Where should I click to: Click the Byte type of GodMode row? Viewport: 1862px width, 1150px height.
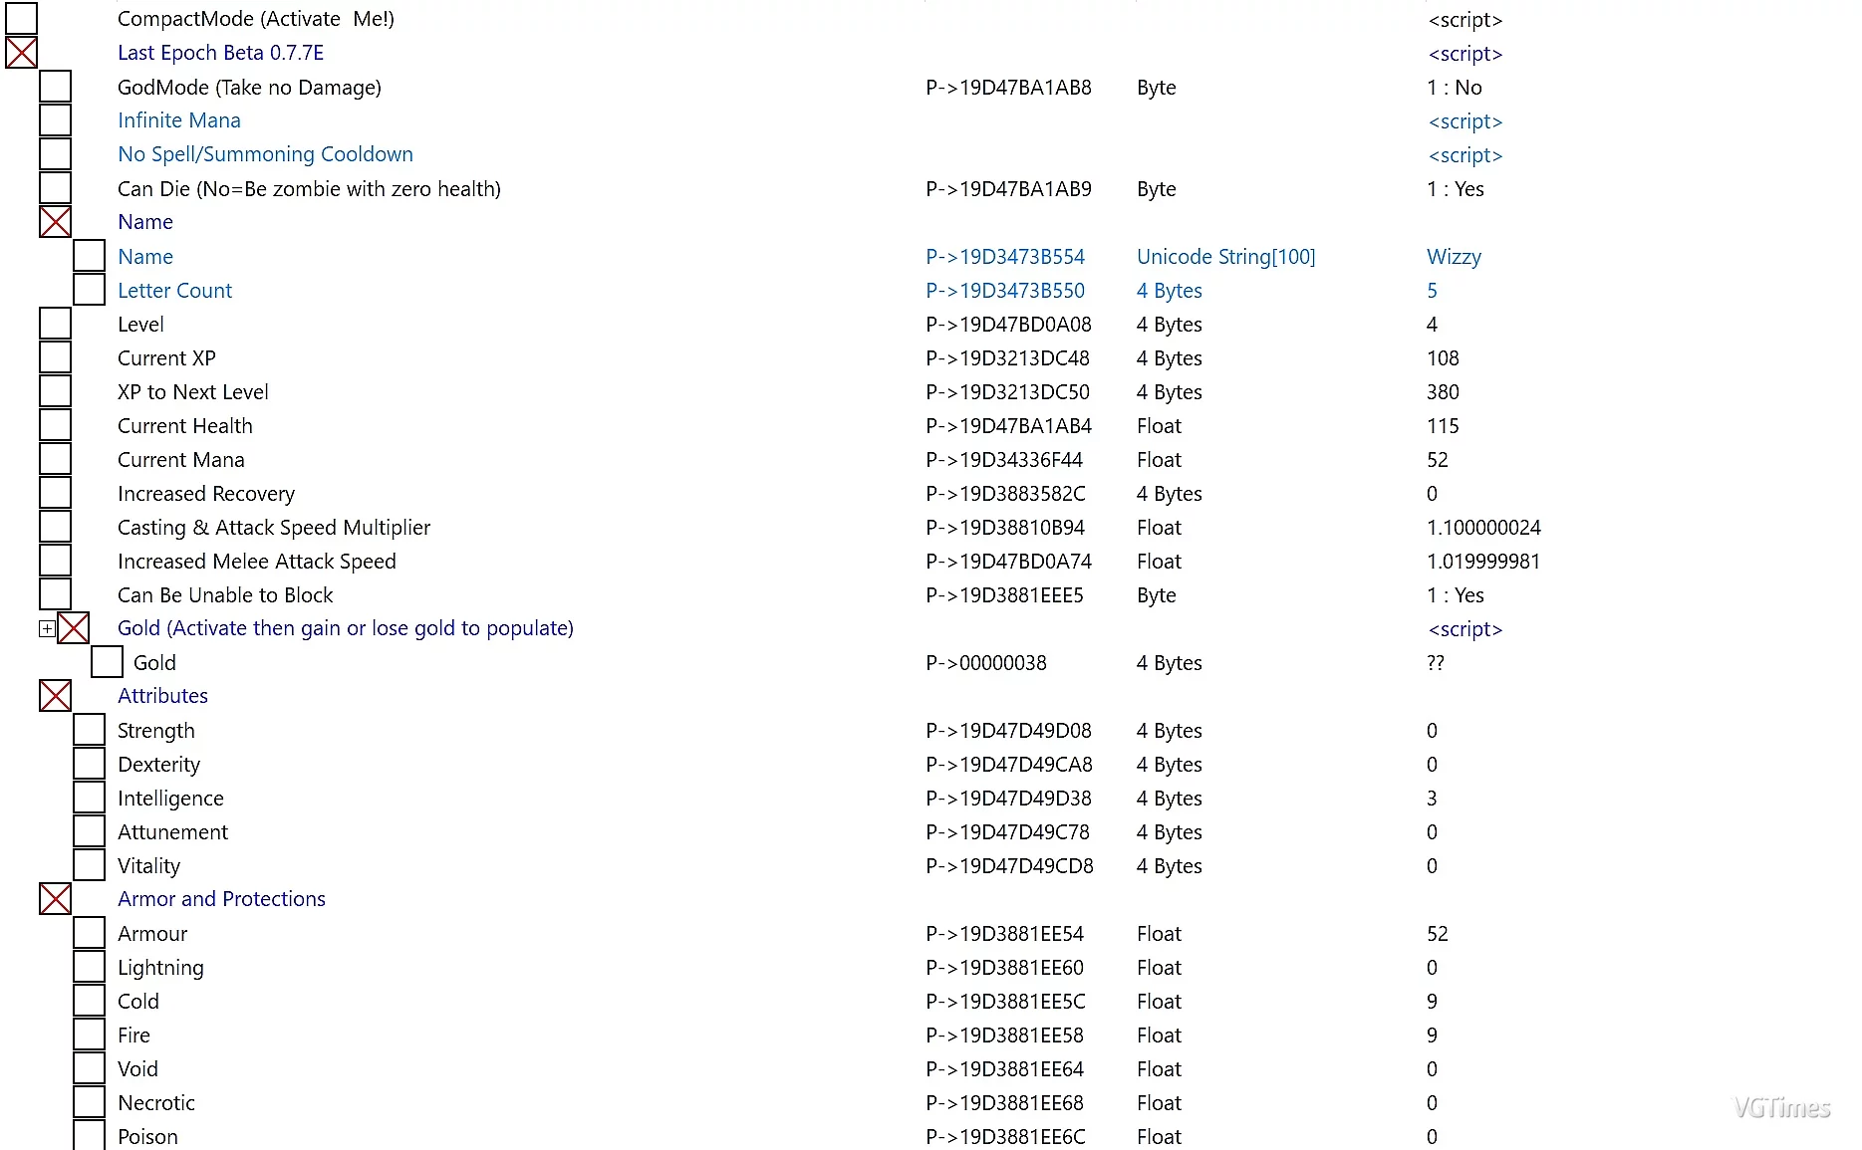[1156, 88]
